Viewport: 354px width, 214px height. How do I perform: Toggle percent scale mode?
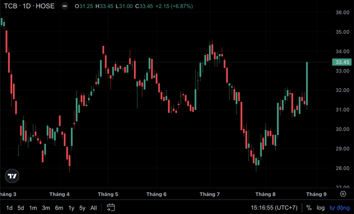tap(309, 208)
